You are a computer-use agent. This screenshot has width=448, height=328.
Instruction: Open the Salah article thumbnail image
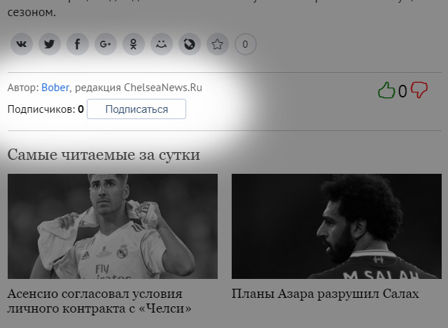tap(336, 226)
